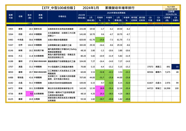Click the 月增率% column header

click(100, 19)
